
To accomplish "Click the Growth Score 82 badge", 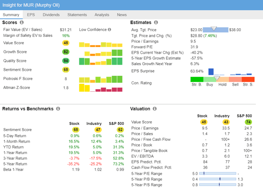I will click(x=66, y=52).
